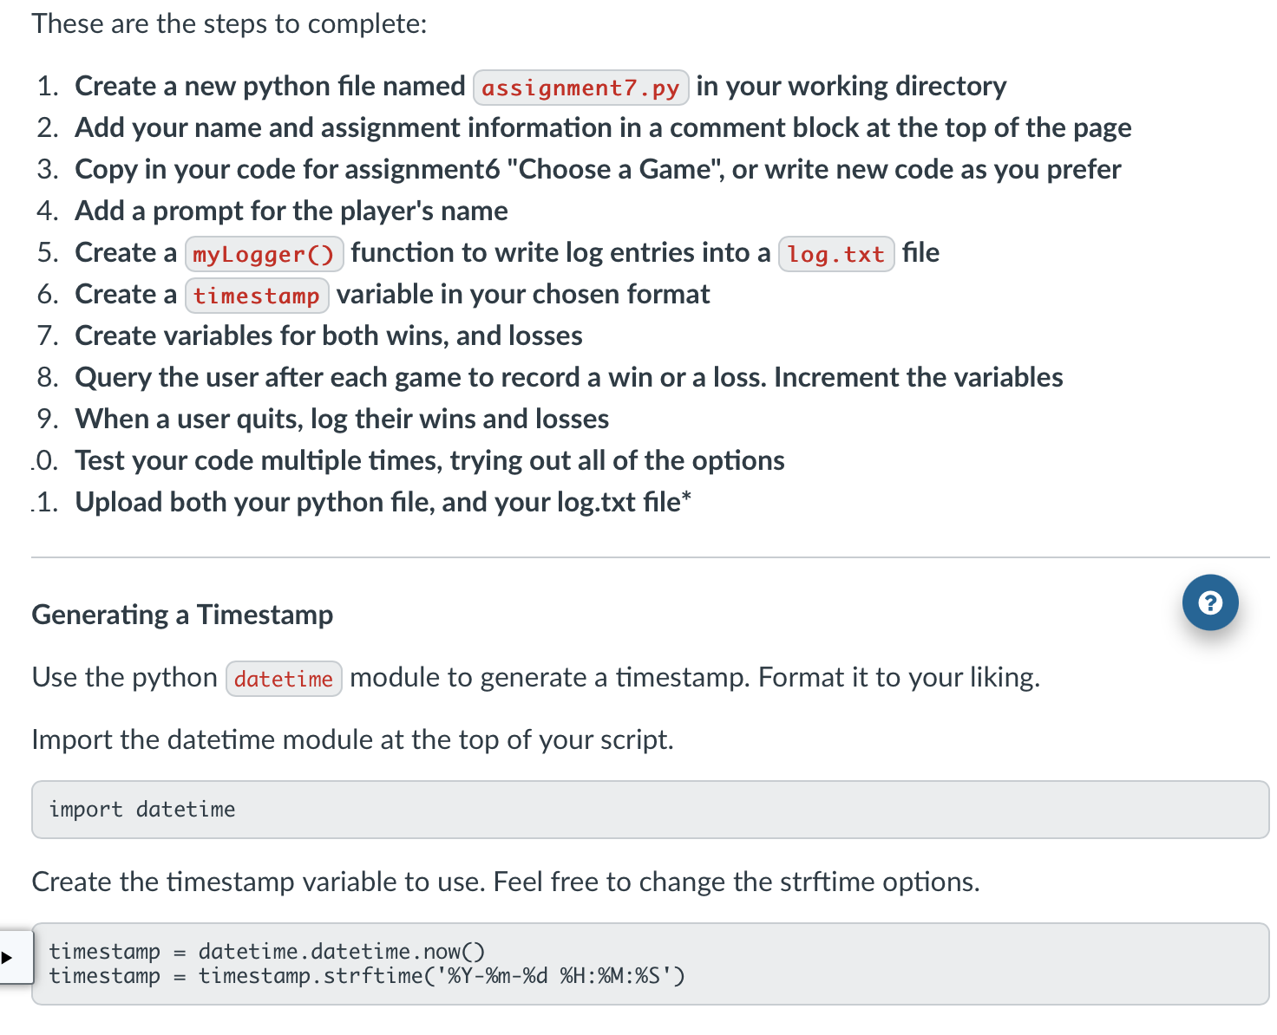Click step 3 about copying assignment6 code

pyautogui.click(x=597, y=169)
